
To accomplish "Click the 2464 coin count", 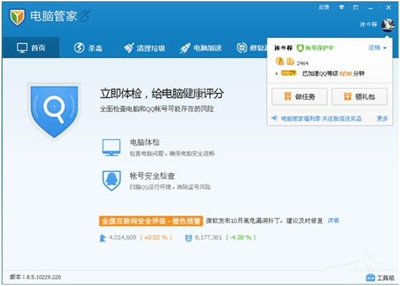I will click(303, 63).
